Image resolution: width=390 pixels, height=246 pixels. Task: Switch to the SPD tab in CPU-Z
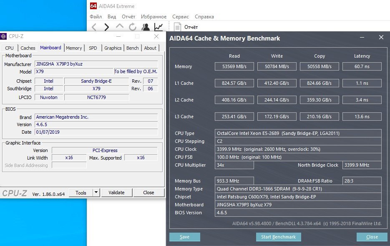click(93, 48)
